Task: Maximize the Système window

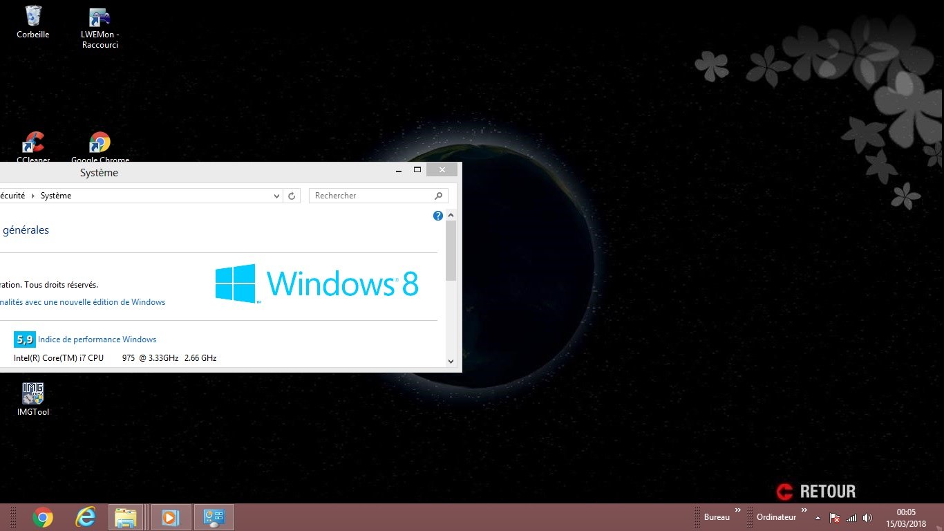Action: point(417,170)
